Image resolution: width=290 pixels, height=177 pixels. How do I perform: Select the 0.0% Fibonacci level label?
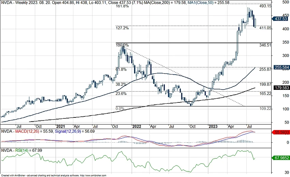coord(120,109)
